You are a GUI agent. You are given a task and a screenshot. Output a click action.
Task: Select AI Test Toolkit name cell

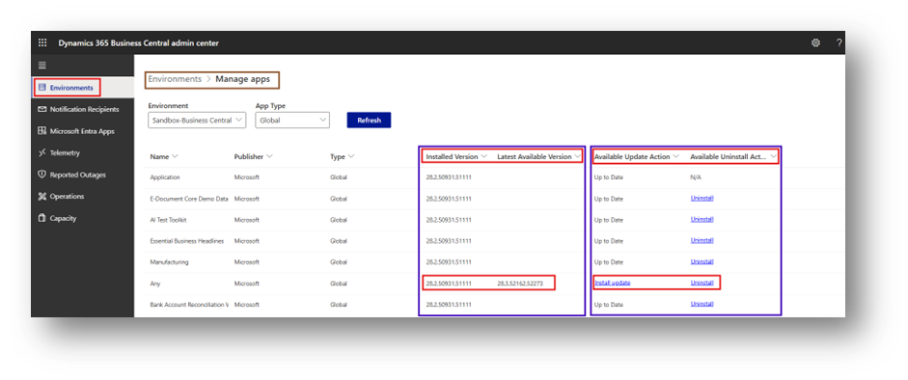pyautogui.click(x=168, y=220)
